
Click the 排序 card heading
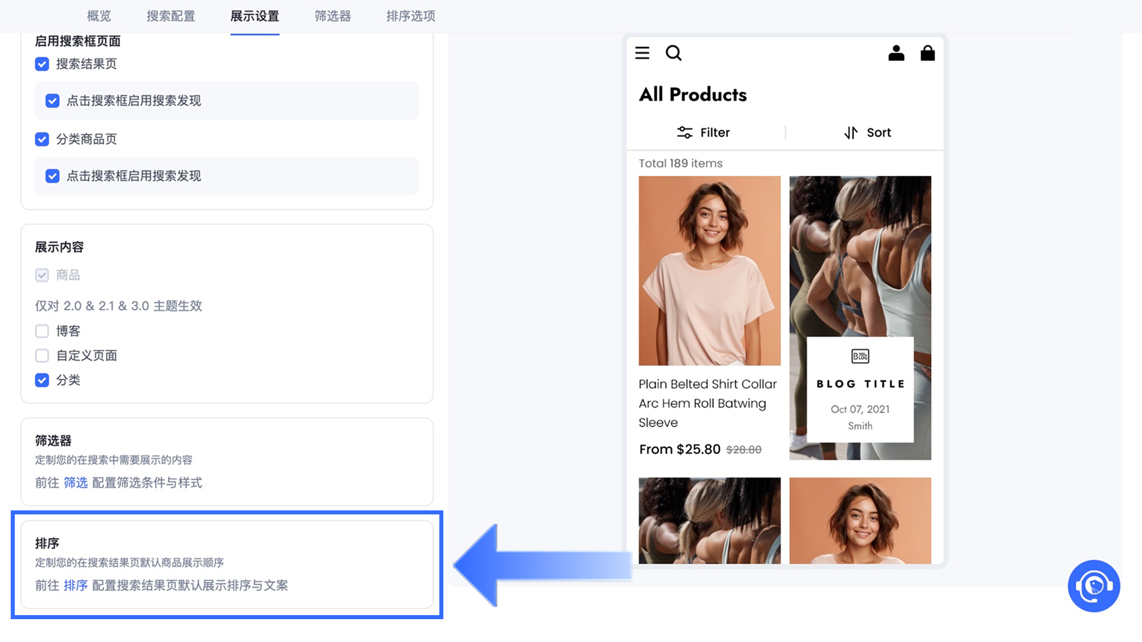coord(47,543)
